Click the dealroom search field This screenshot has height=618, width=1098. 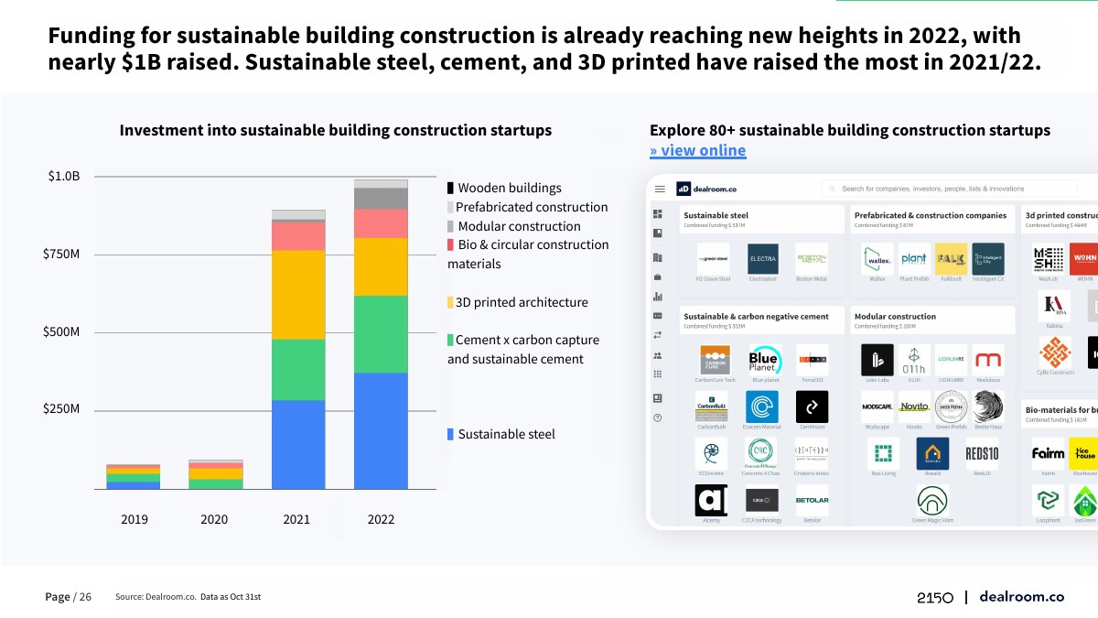point(952,189)
